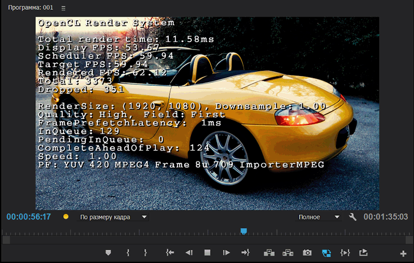Export a frame with the camera icon
Image resolution: width=414 pixels, height=263 pixels.
coord(307,253)
